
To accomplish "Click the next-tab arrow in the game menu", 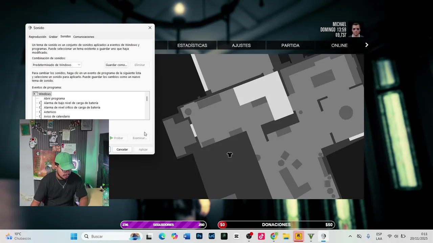I will point(366,45).
